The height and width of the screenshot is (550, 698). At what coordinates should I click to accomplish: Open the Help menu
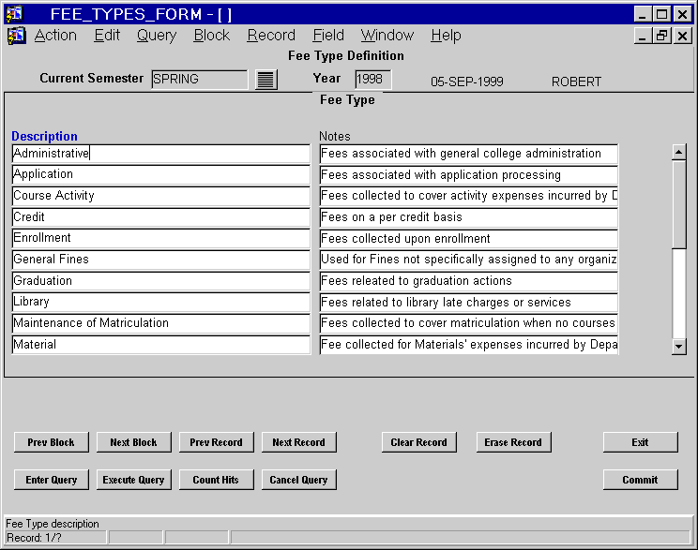pyautogui.click(x=446, y=35)
